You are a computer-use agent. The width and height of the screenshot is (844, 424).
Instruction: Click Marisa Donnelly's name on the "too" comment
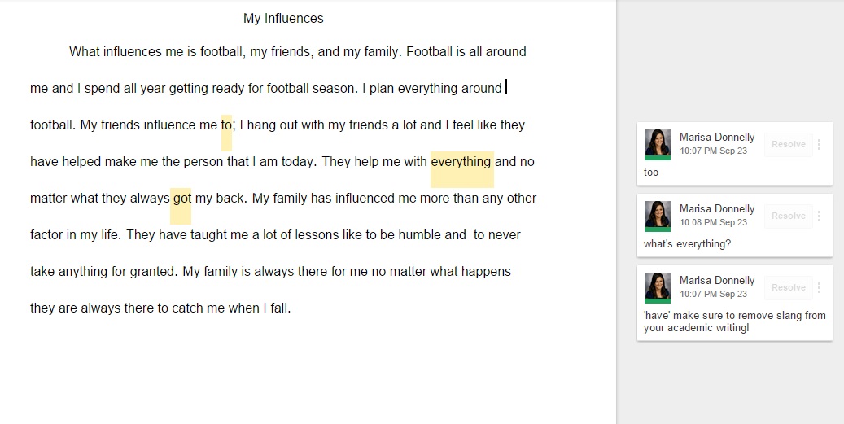pyautogui.click(x=716, y=138)
